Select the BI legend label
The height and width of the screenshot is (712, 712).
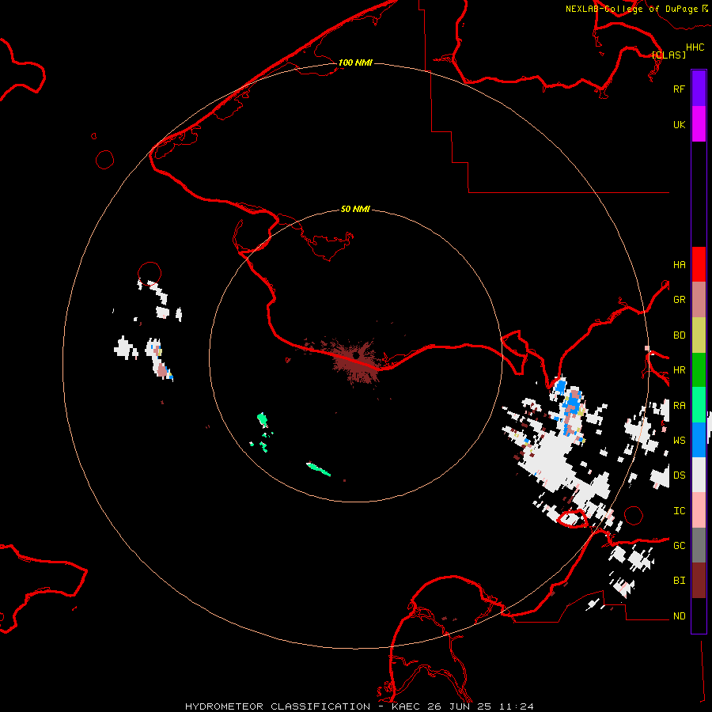tap(679, 581)
